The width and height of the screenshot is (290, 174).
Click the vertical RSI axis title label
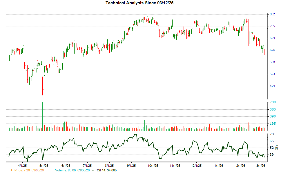[277, 147]
